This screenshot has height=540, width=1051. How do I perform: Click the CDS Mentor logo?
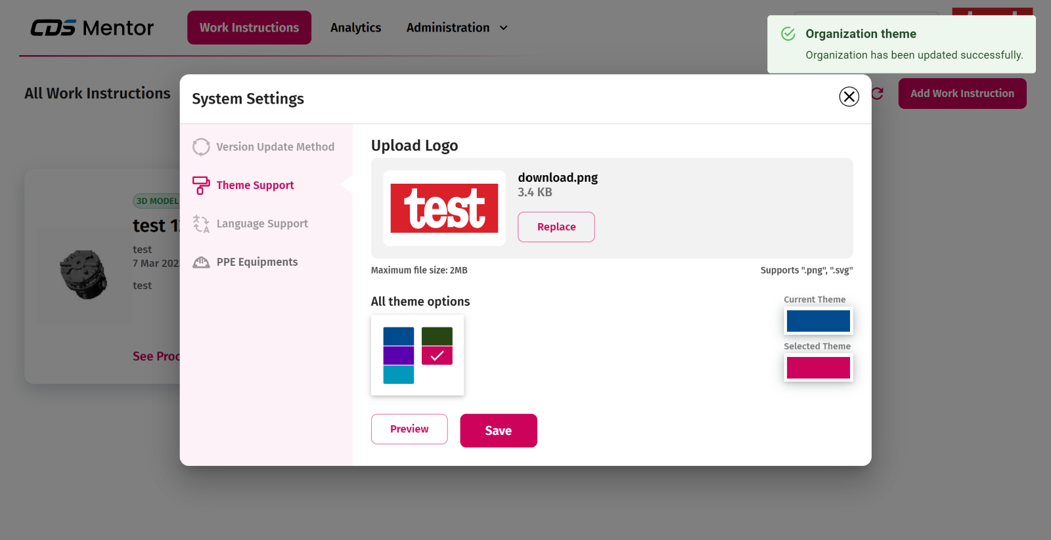click(x=92, y=28)
